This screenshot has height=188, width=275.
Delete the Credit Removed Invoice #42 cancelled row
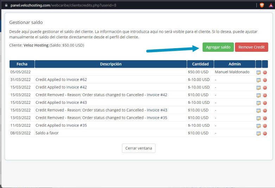point(265,95)
